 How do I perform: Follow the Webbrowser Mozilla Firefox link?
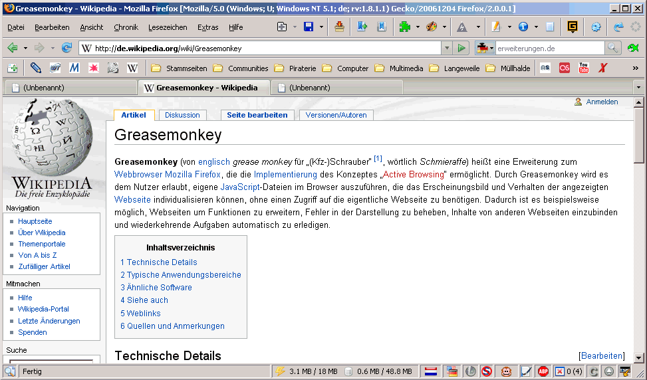coord(168,174)
